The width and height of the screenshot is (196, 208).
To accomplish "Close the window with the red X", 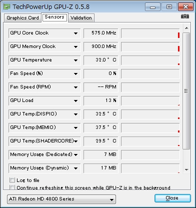I will [185, 7].
